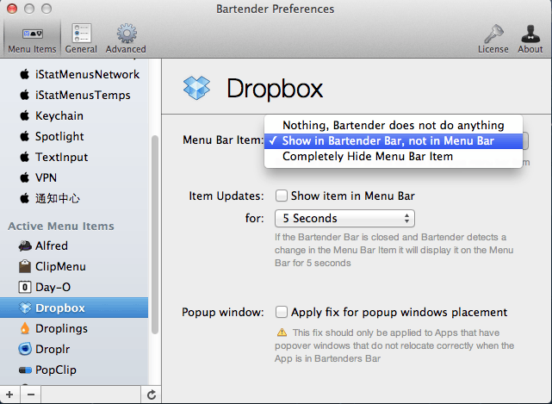Click 'Popup window:' label
Image resolution: width=552 pixels, height=404 pixels.
pyautogui.click(x=223, y=313)
